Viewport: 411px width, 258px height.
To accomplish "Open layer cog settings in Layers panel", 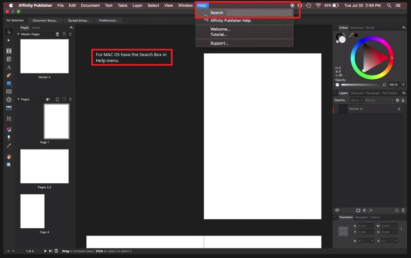I will click(397, 100).
